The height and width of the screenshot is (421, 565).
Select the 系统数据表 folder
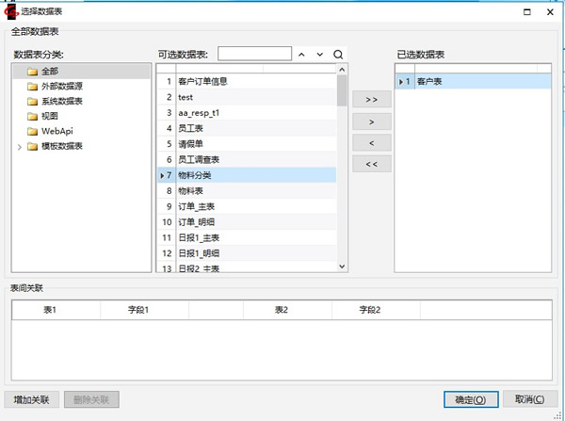[61, 101]
